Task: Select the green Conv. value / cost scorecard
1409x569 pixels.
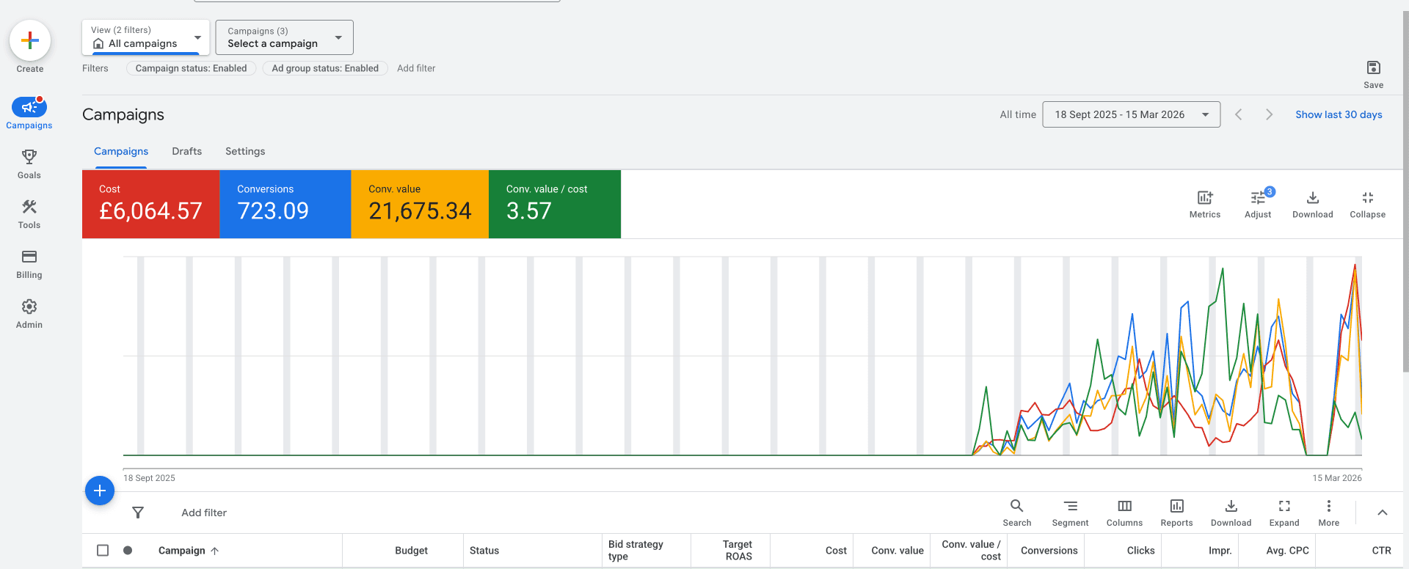Action: (x=555, y=204)
